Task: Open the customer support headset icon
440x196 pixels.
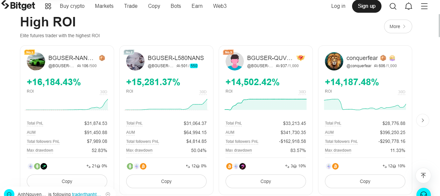Action: coord(423,193)
